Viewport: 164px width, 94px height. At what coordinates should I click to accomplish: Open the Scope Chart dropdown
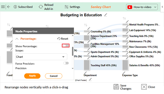tap(41, 57)
